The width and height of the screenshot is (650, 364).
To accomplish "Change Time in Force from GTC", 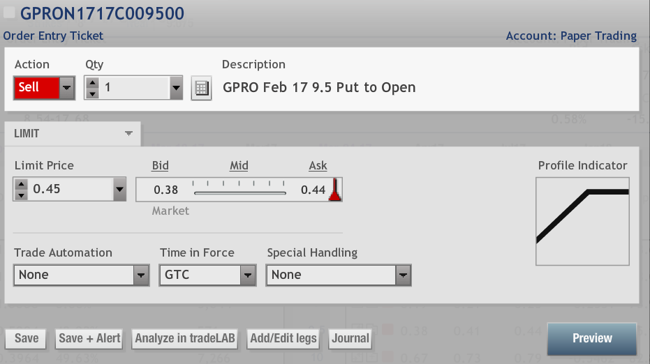I will 248,275.
